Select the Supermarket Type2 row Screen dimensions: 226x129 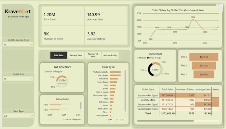pos(178,104)
